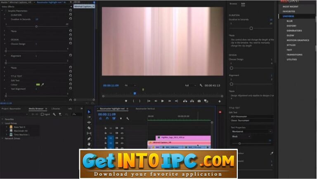
Task: Reset the Choose Design parameter
Action: 70,43
